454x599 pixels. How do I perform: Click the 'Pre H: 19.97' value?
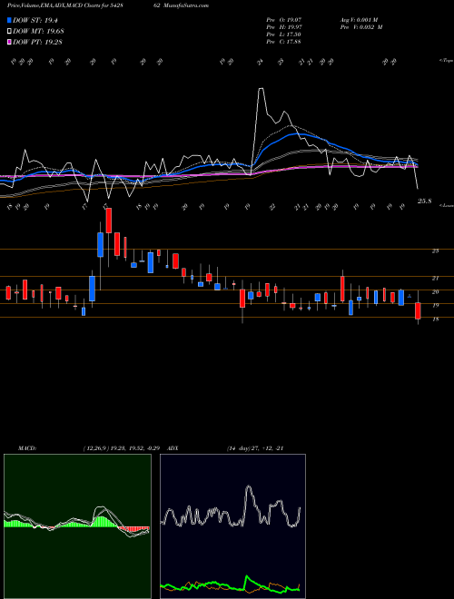click(x=284, y=27)
